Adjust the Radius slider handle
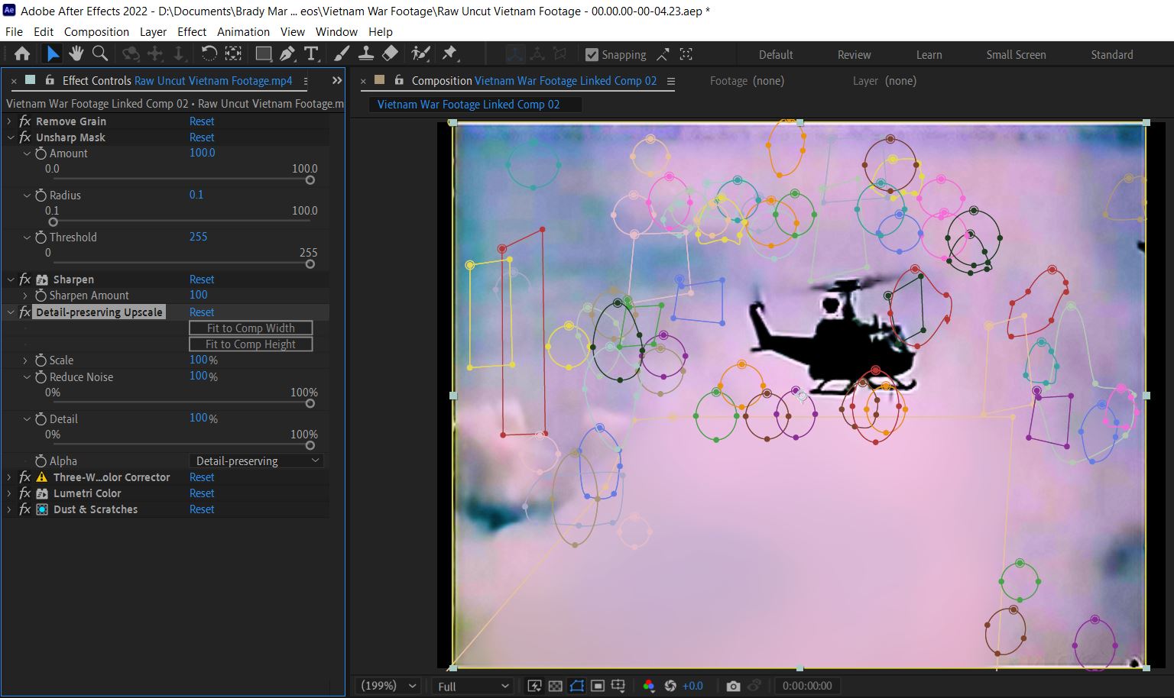The width and height of the screenshot is (1174, 698). click(x=53, y=222)
